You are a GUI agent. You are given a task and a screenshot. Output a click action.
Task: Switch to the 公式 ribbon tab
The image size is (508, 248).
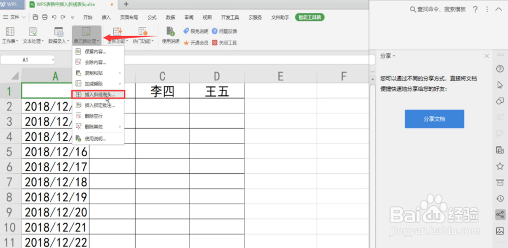(x=152, y=17)
